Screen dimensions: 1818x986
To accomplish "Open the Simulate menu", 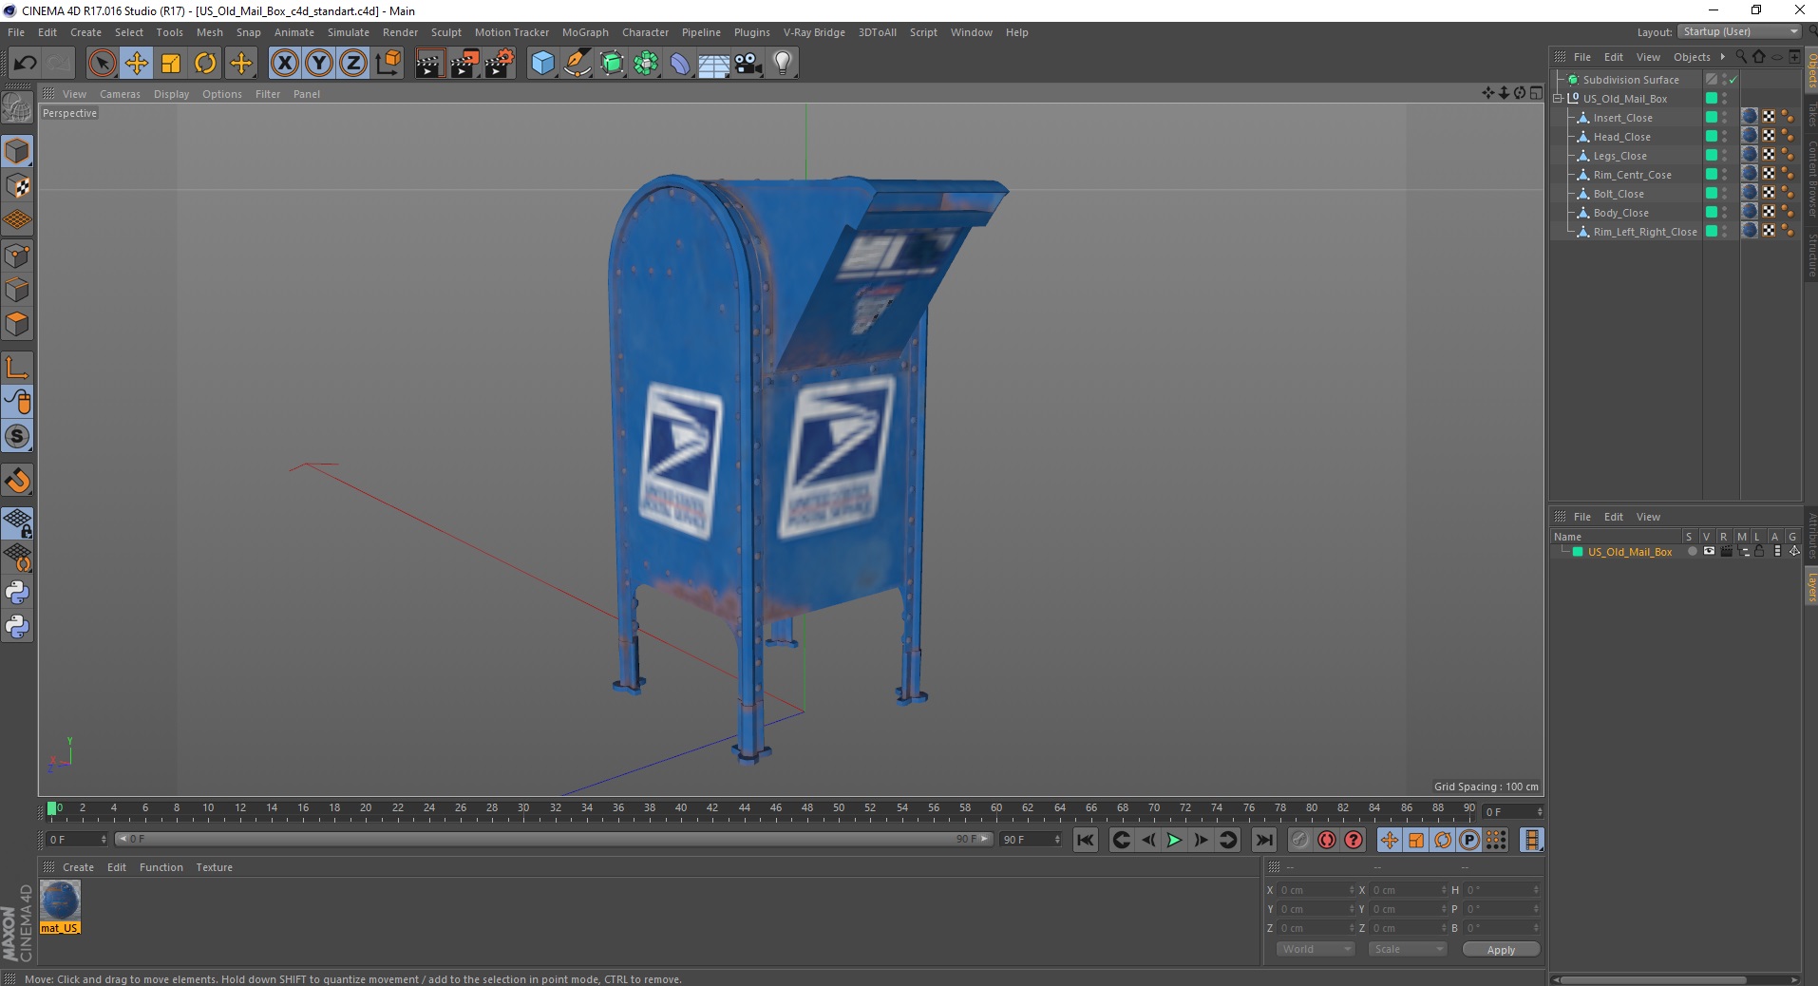I will (x=349, y=32).
